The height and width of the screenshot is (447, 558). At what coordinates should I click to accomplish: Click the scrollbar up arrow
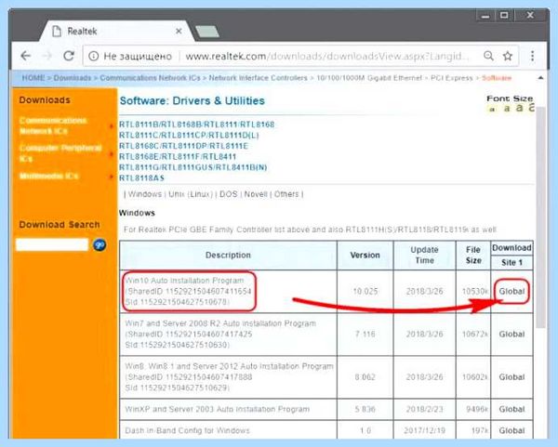click(540, 77)
